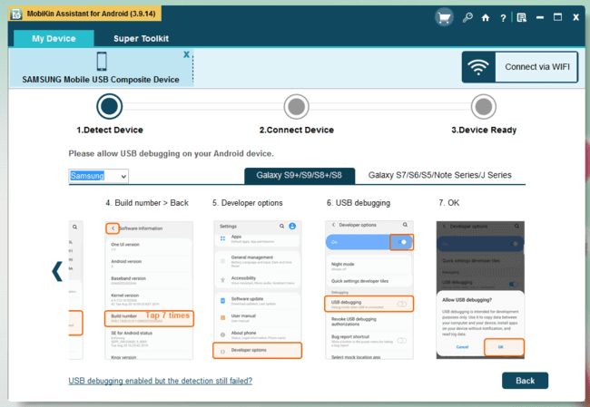Click the Detect Device step circle
Image resolution: width=590 pixels, height=407 pixels.
pos(110,106)
